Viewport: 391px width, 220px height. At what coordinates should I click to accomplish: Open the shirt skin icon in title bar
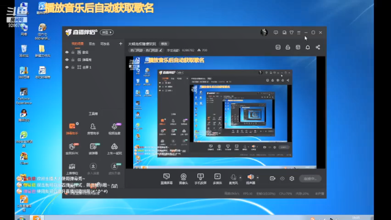(x=291, y=32)
